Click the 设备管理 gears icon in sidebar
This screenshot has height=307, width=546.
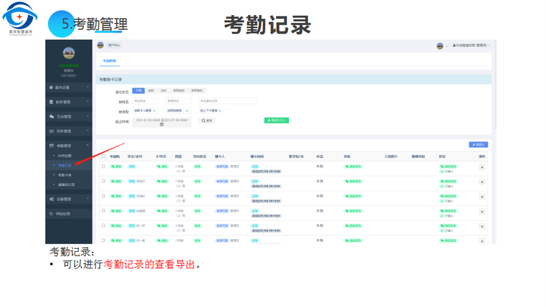[51, 199]
